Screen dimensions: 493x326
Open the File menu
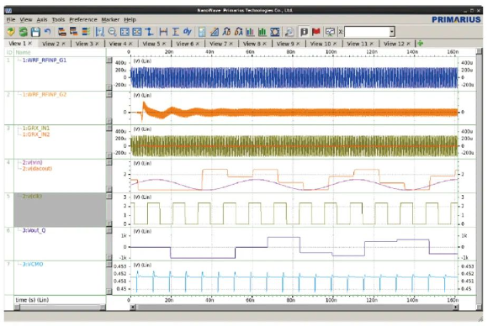11,19
